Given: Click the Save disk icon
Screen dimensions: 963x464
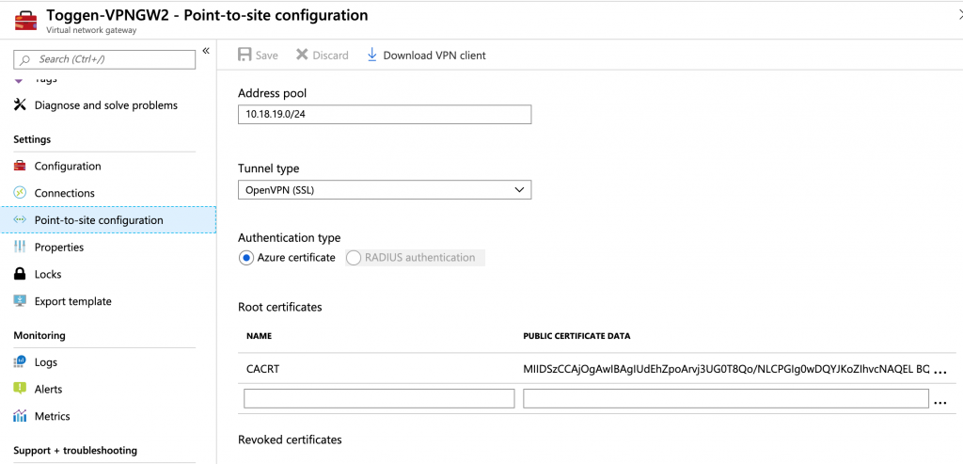Looking at the screenshot, I should (245, 56).
